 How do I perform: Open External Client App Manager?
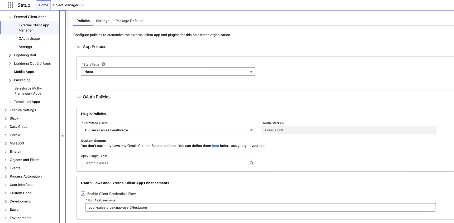pos(34,28)
